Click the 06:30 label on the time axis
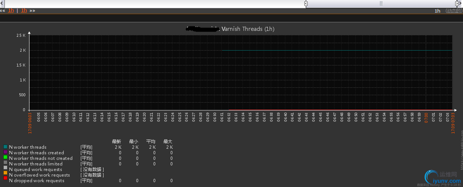 tap(215, 117)
